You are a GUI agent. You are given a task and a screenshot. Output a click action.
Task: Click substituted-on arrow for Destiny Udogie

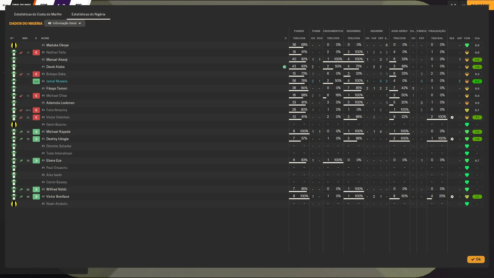click(36, 139)
